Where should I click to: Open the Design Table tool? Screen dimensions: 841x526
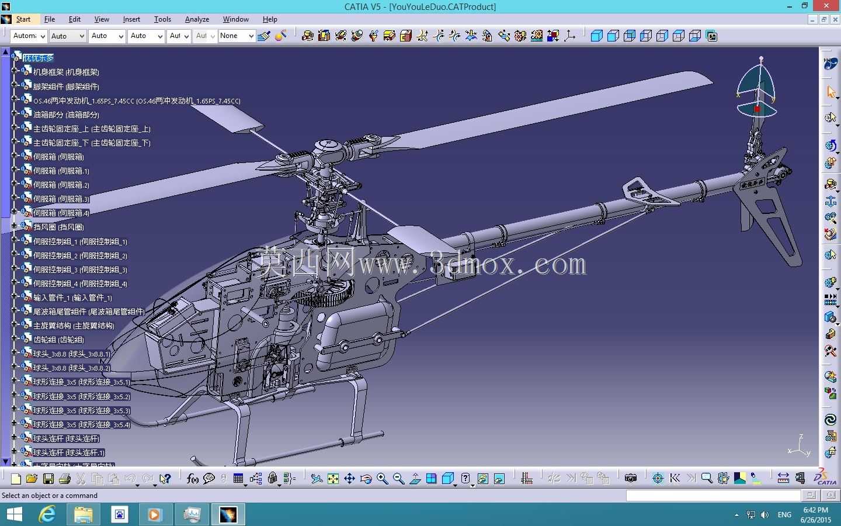pyautogui.click(x=238, y=479)
